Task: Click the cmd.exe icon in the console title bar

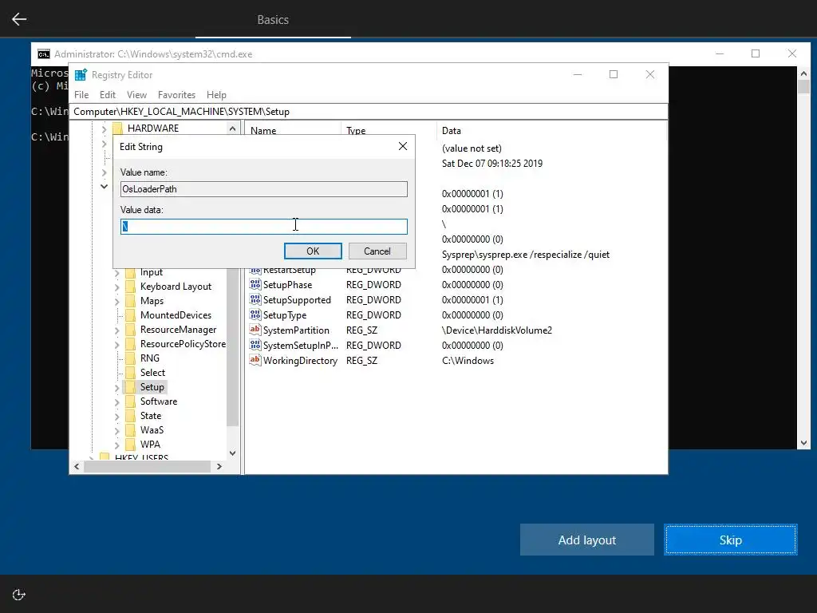Action: click(x=44, y=54)
